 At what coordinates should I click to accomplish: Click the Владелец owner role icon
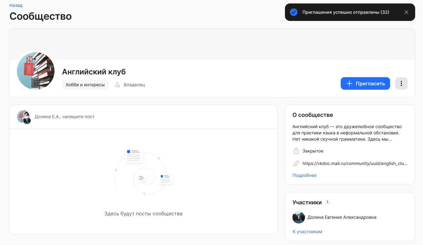117,85
